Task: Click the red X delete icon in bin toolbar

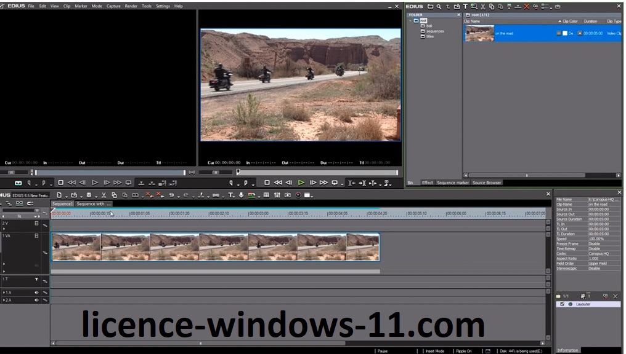Action: [x=526, y=6]
